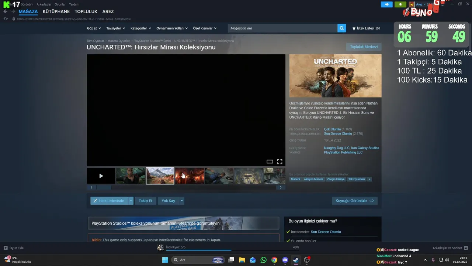This screenshot has height=266, width=472.
Task: Play the trailer thumbnail in the media strip
Action: pos(101,176)
